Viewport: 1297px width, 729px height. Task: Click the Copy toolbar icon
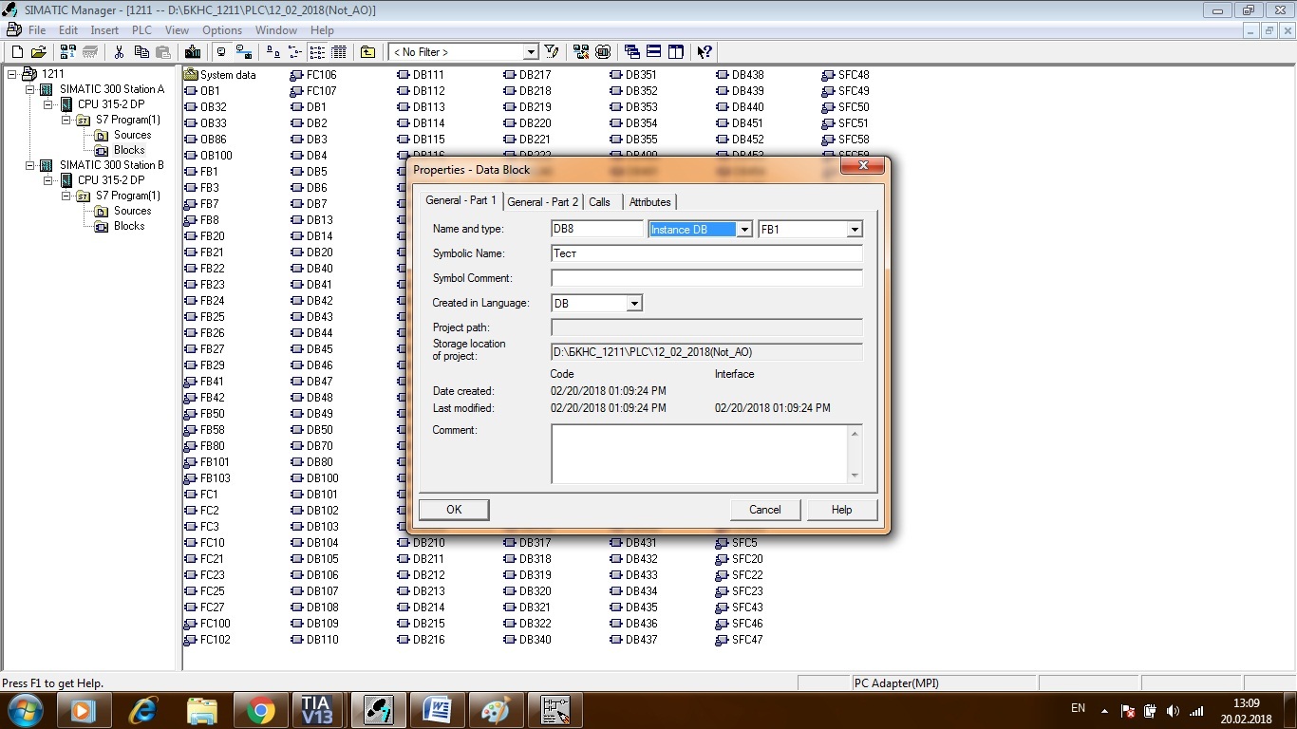click(141, 52)
